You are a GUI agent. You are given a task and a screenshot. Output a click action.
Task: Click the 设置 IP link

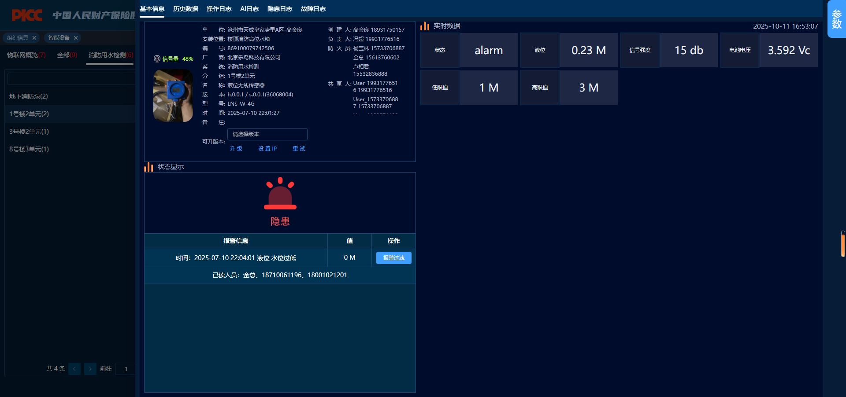click(x=267, y=149)
